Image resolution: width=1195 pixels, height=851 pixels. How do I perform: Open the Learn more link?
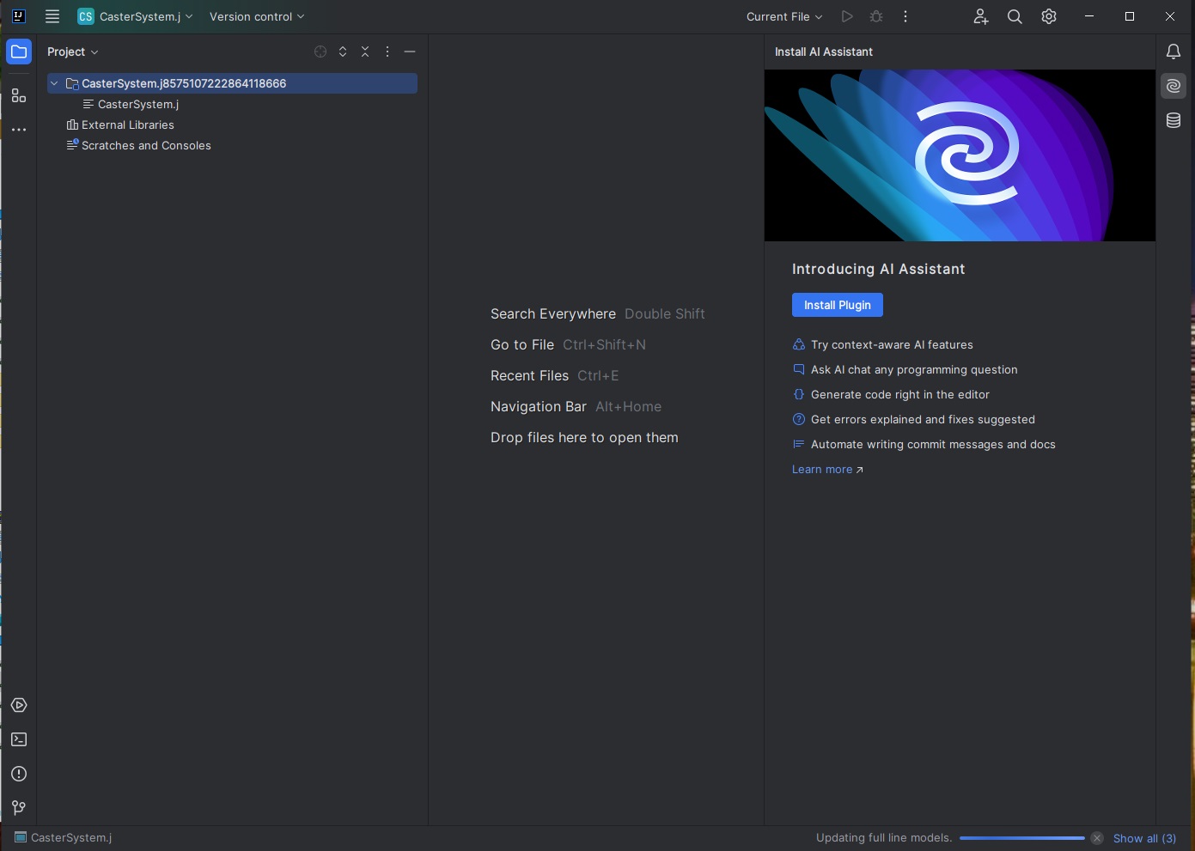click(827, 469)
